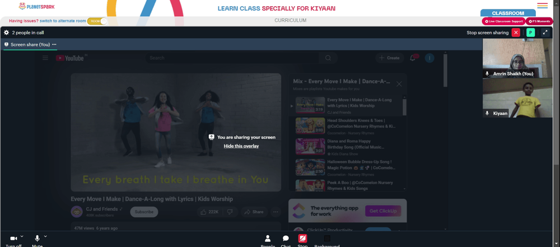Click switch to alternate room link
Viewport: 560px width, 247px height.
pyautogui.click(x=63, y=21)
